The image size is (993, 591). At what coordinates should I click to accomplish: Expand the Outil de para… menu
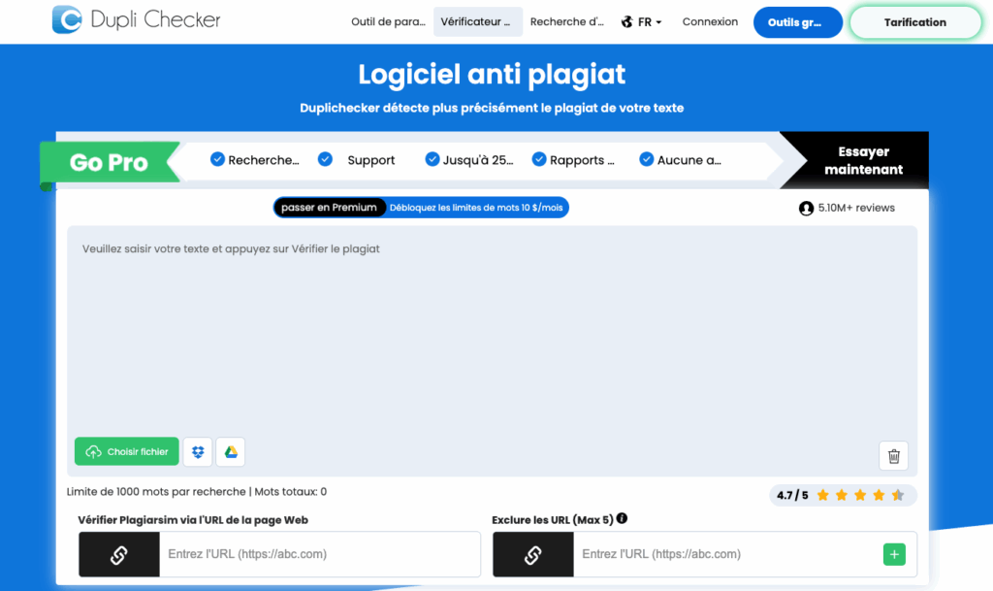388,21
